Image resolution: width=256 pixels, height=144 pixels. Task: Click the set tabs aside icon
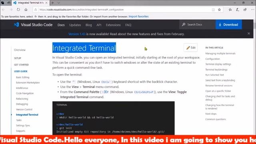tap(9, 3)
